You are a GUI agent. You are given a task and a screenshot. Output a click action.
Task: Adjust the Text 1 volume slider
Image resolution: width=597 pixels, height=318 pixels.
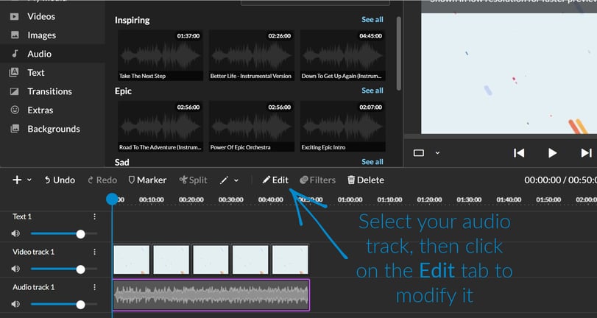64,233
